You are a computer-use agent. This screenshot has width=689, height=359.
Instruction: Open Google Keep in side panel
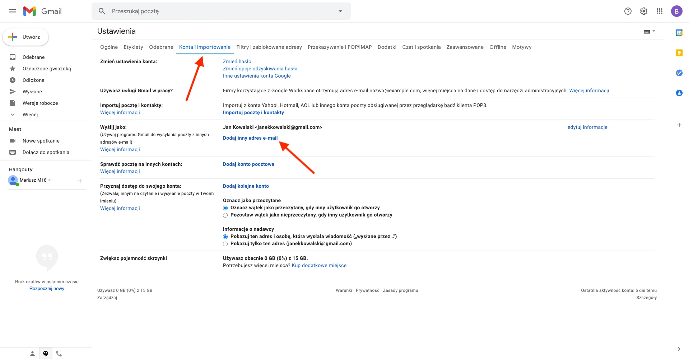679,53
